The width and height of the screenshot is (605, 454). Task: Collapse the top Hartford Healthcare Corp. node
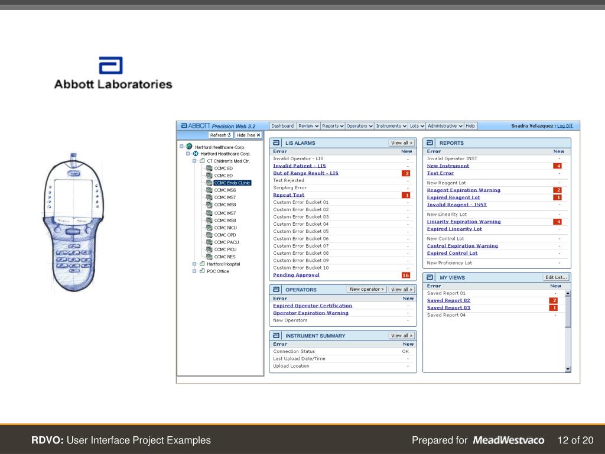point(181,147)
